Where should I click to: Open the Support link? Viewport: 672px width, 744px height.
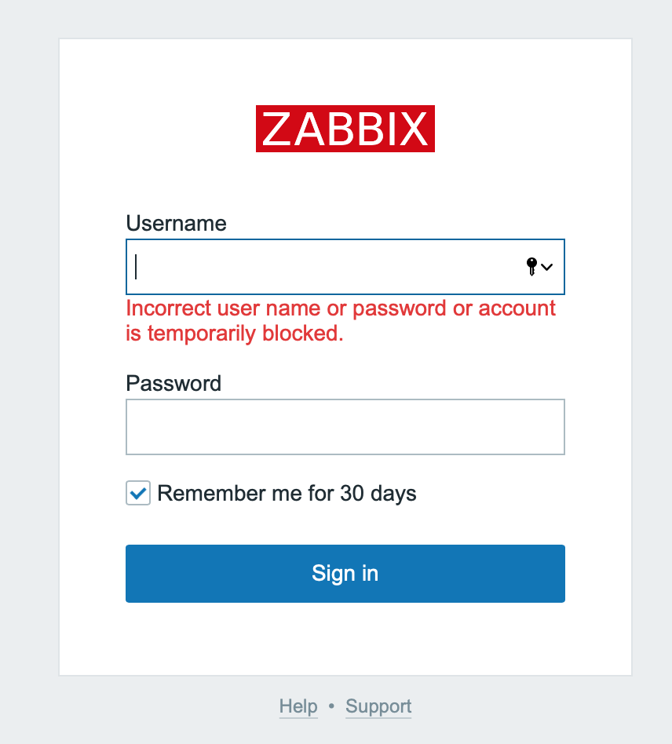point(378,706)
